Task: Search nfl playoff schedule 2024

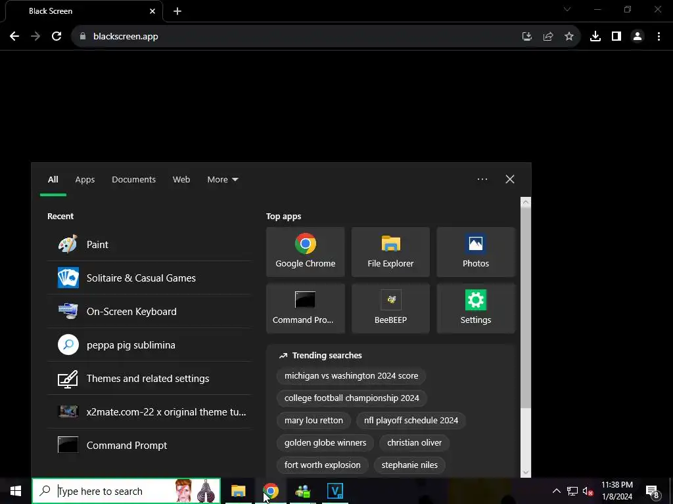Action: tap(411, 421)
